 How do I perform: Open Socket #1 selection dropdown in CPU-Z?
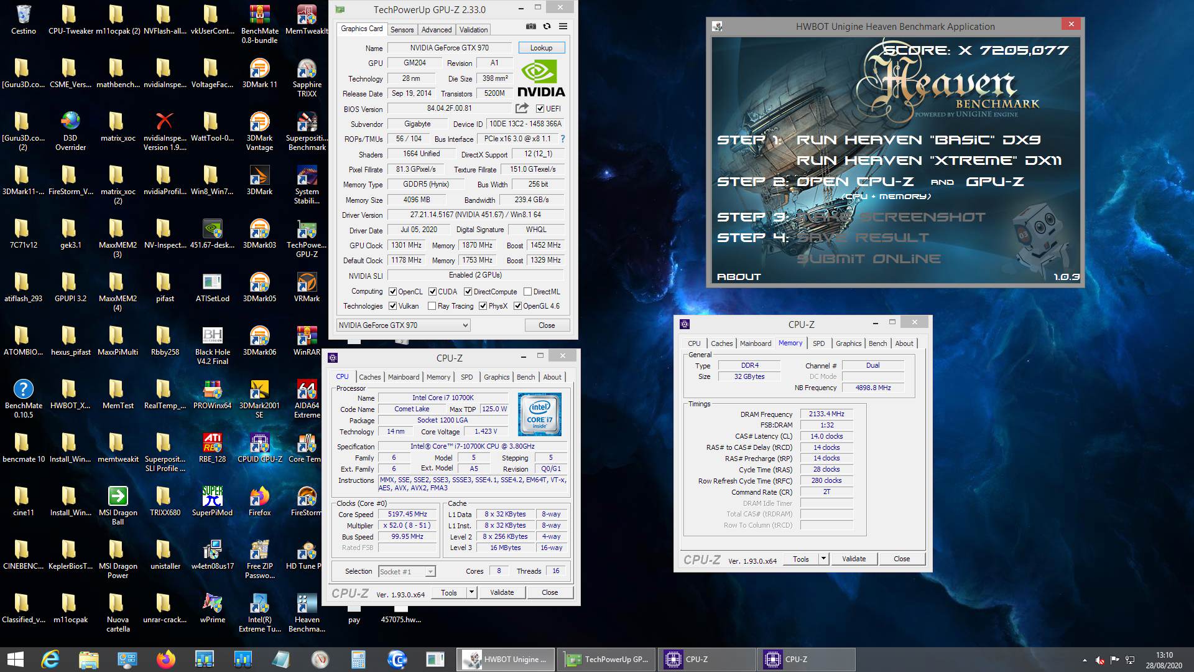point(407,571)
